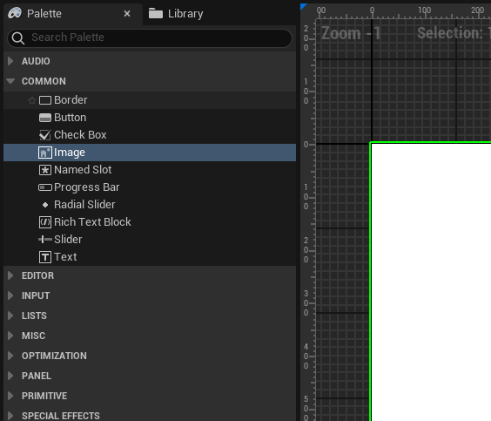
Task: Click the Search Palette field
Action: [150, 38]
